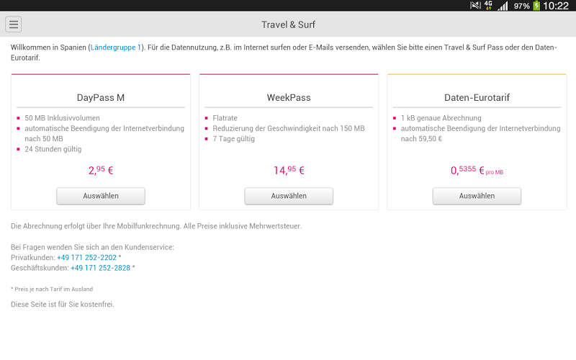This screenshot has height=360, width=576.
Task: Open the Ländergruppe 1 link
Action: 116,48
